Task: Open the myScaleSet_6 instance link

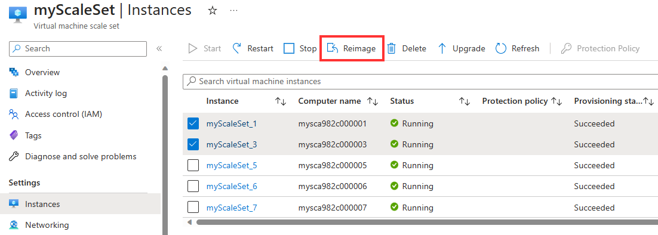Action: [232, 187]
